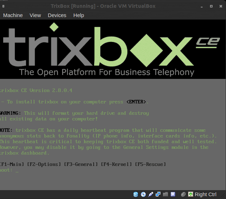The image size is (226, 199).
Task: Click the hard disk activity icon
Action: tap(136, 194)
